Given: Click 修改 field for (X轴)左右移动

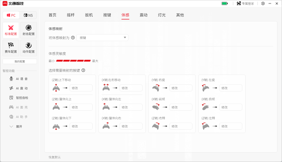Looking at the screenshot, I should pos(131,88).
